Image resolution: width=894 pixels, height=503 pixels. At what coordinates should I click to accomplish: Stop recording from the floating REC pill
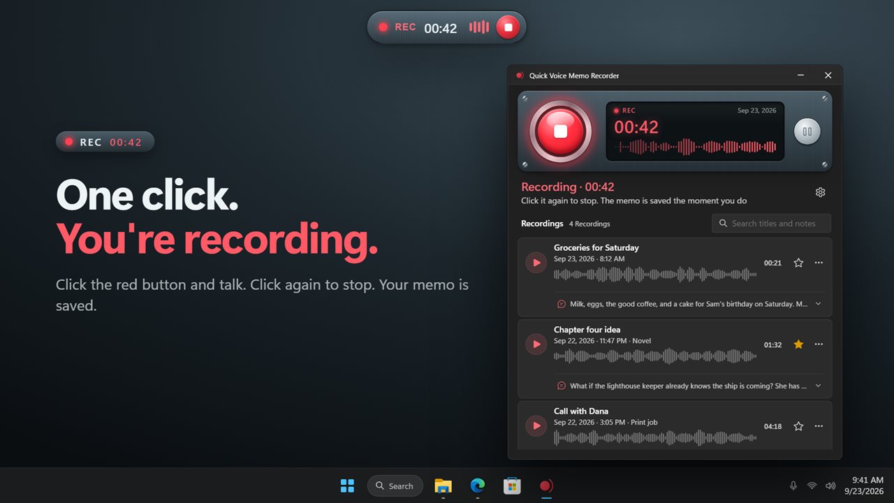508,27
